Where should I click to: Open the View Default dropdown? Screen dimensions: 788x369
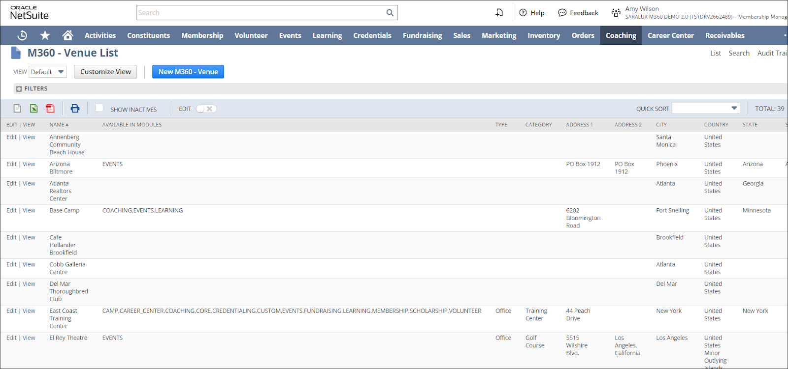48,72
